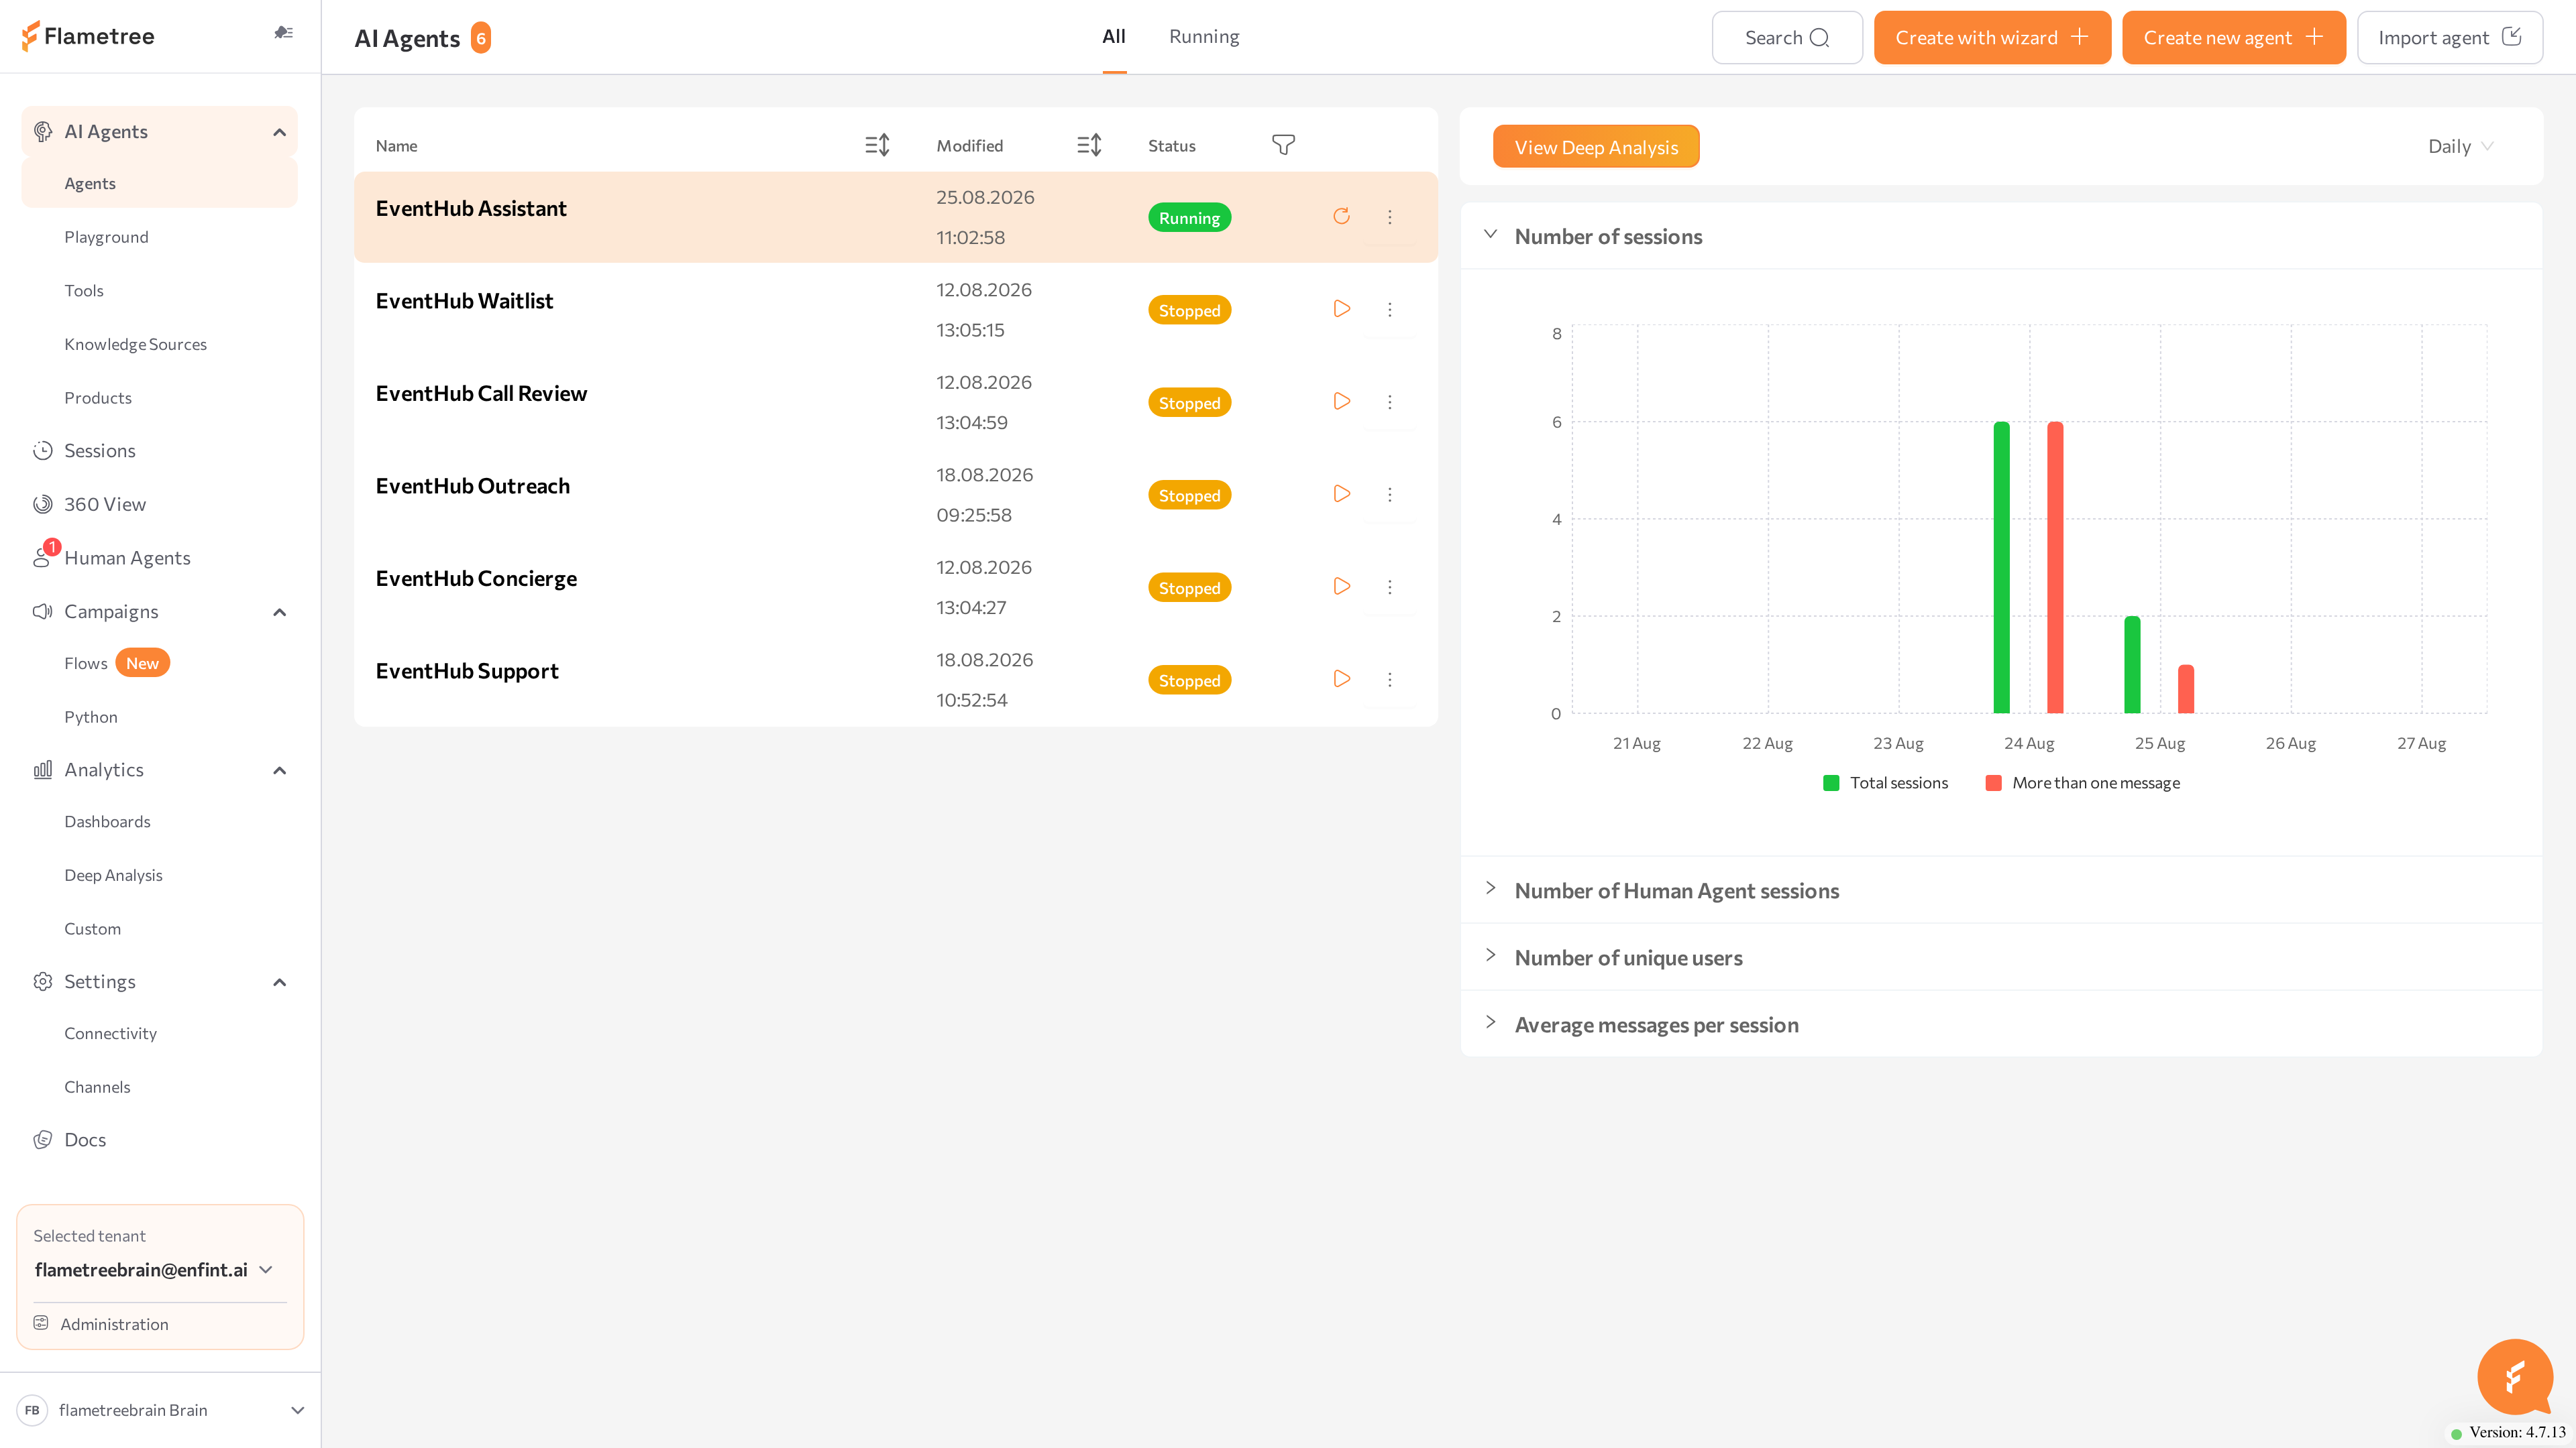This screenshot has width=2576, height=1448.
Task: Switch to the All tab
Action: tap(1114, 37)
